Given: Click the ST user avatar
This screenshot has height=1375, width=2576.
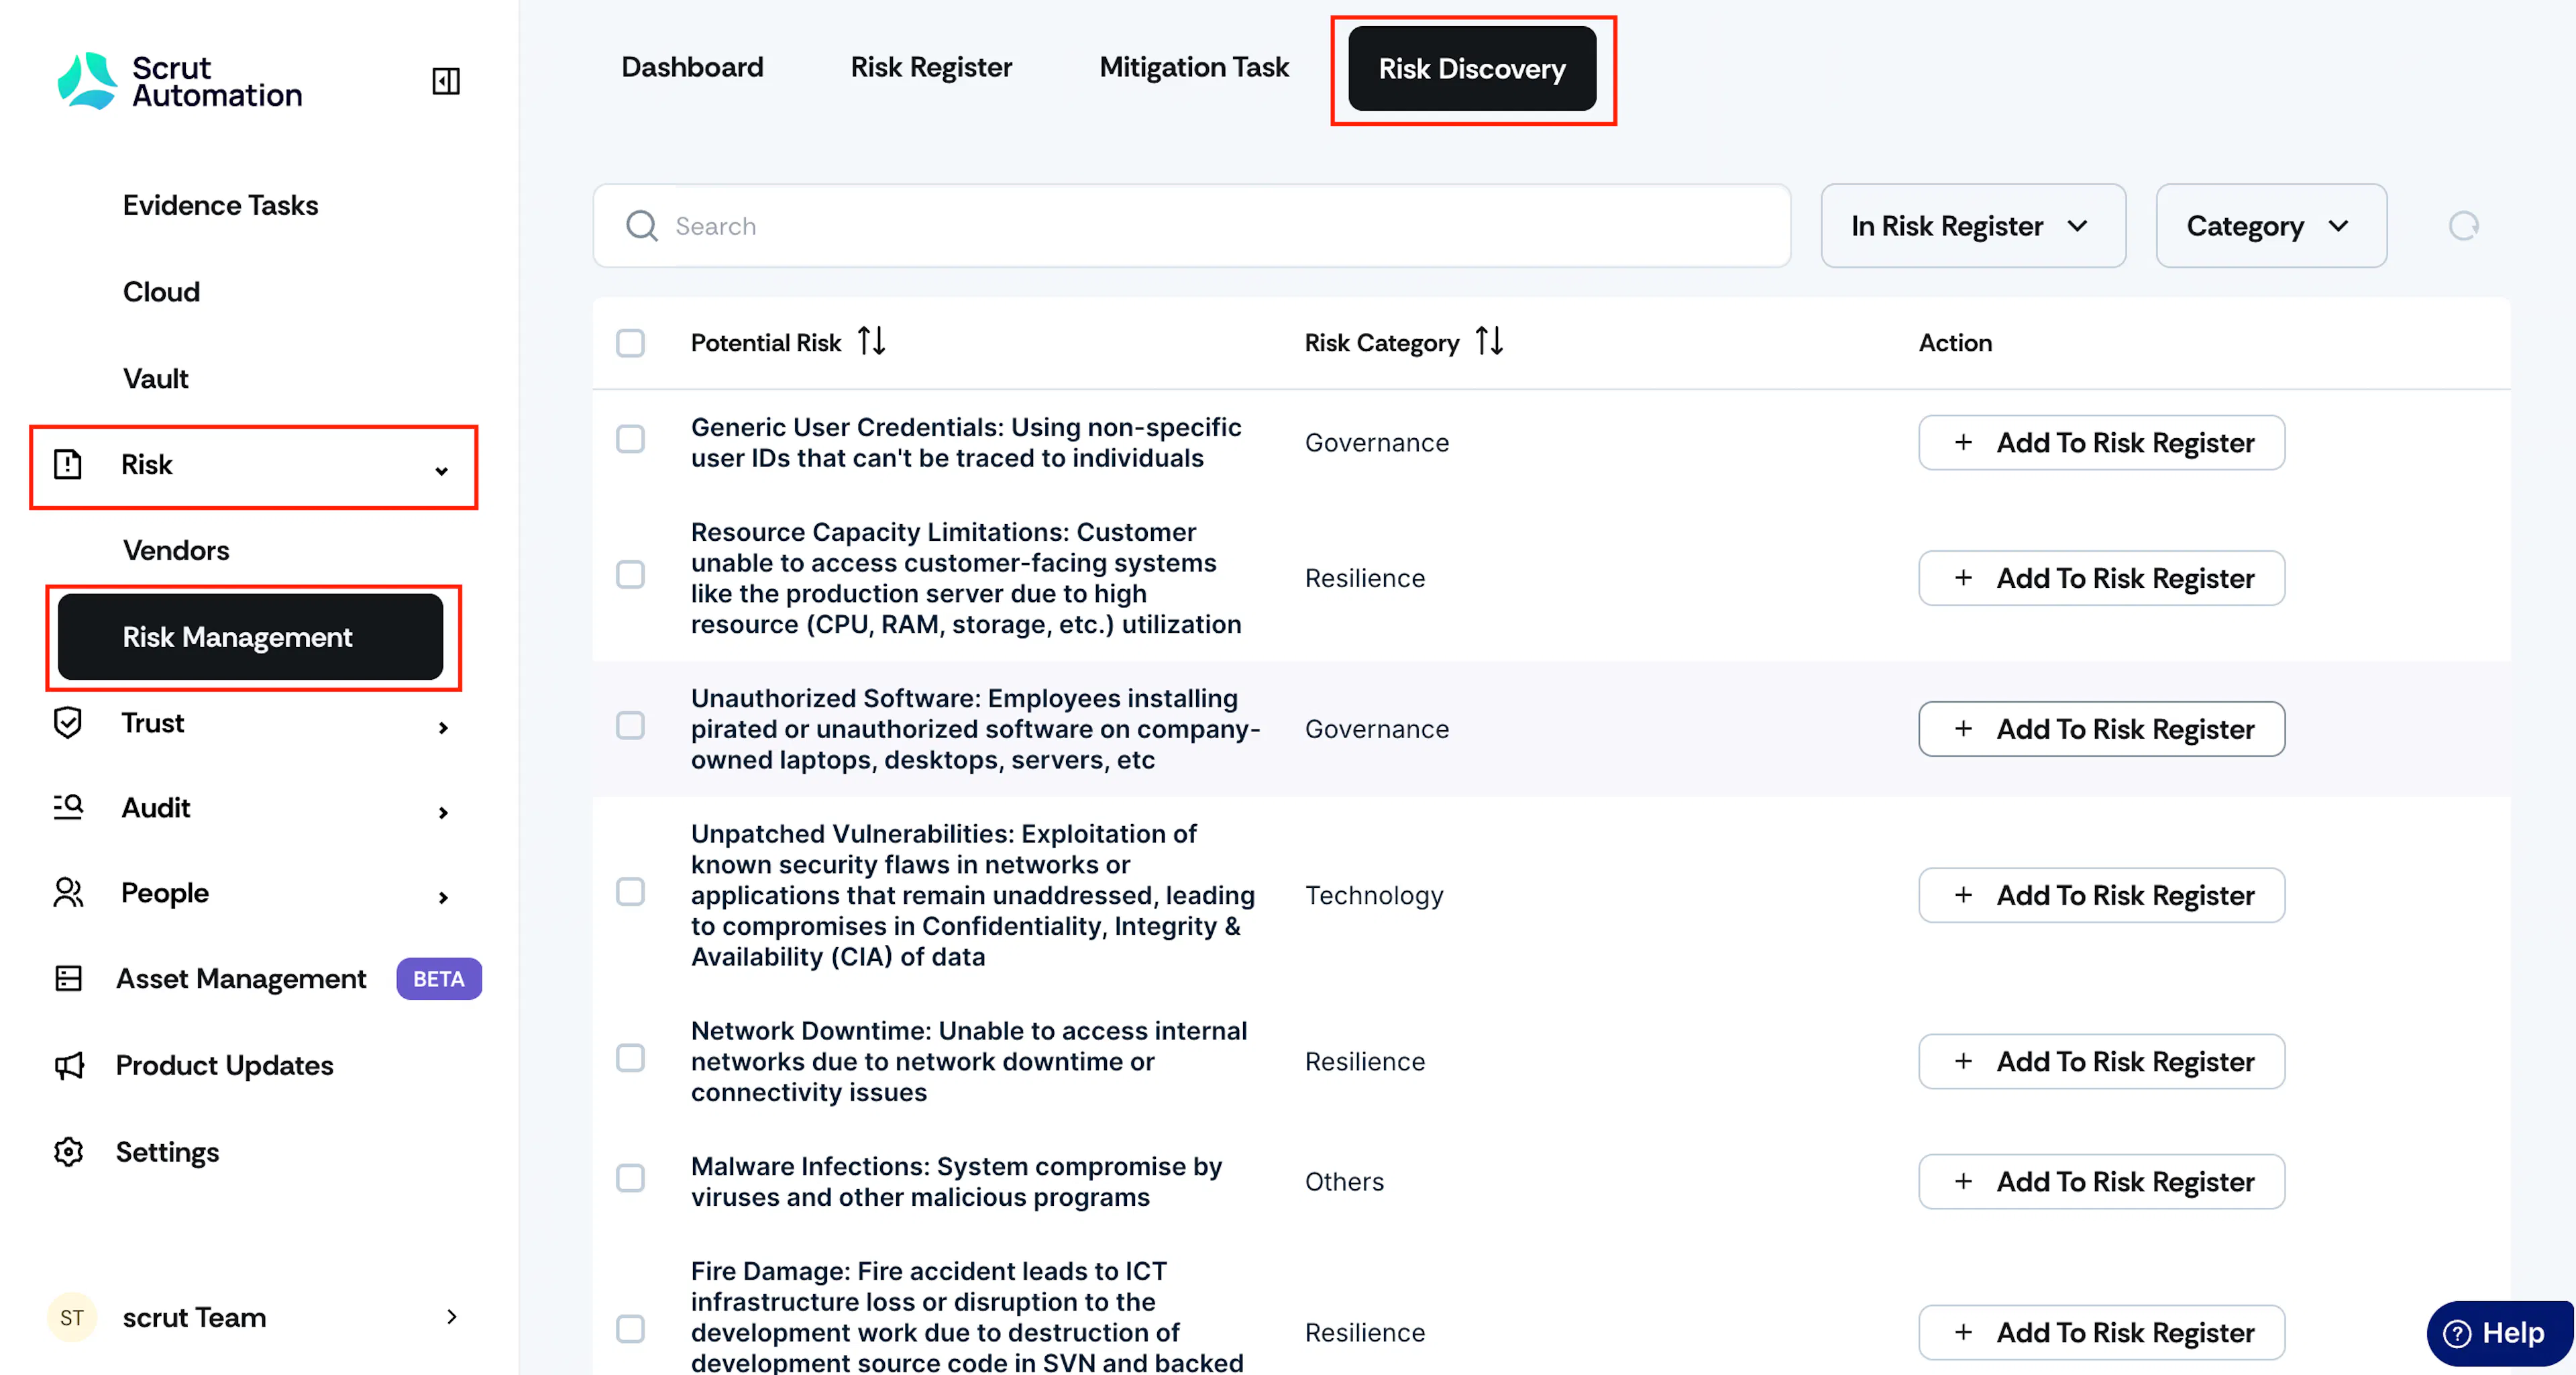Looking at the screenshot, I should point(72,1317).
